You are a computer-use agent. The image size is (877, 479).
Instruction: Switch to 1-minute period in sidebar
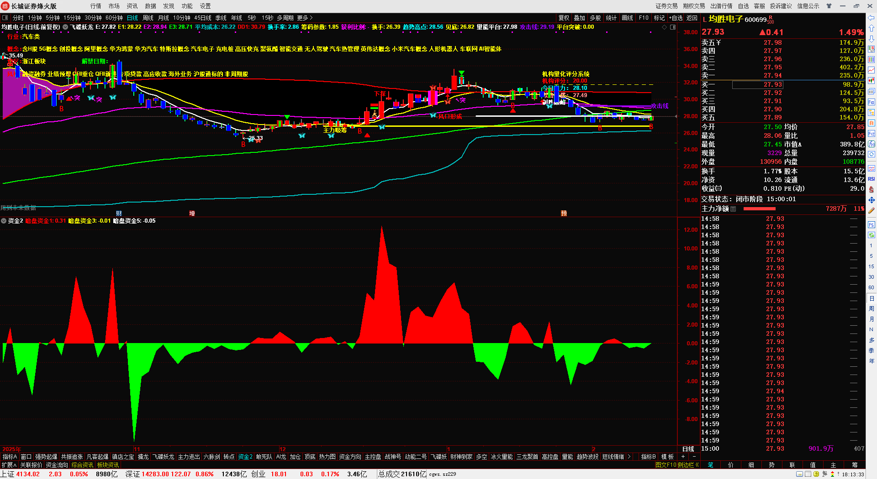(x=872, y=245)
